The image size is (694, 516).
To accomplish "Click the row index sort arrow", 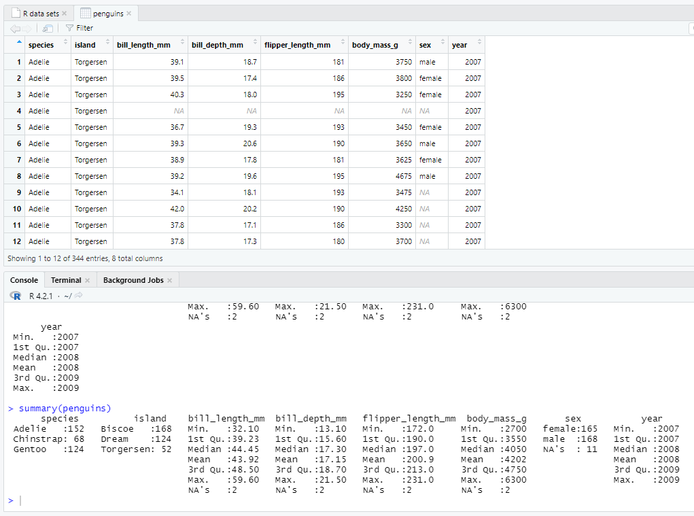I will pos(19,41).
